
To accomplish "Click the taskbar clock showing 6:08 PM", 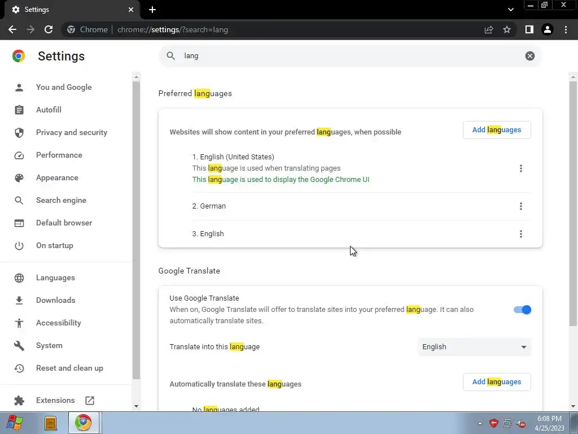I will [x=549, y=423].
